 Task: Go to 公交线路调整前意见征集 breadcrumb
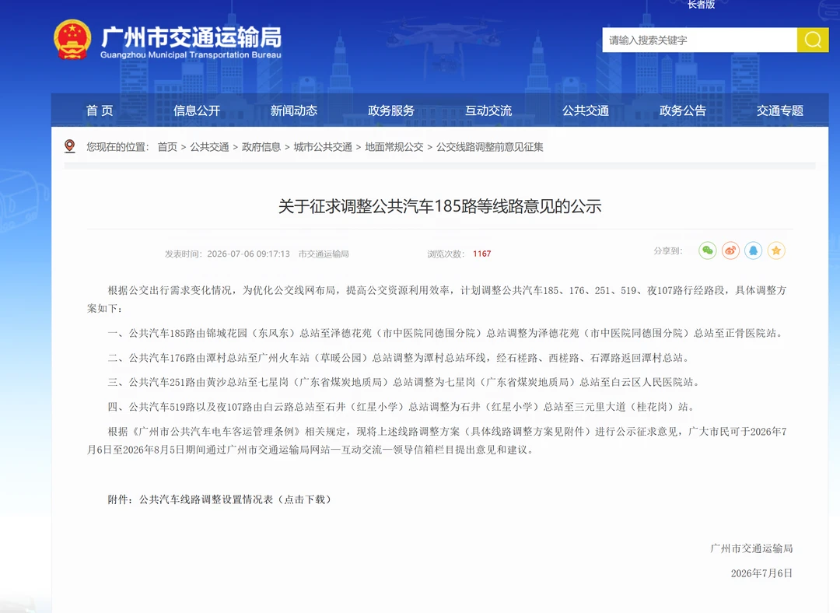click(490, 147)
